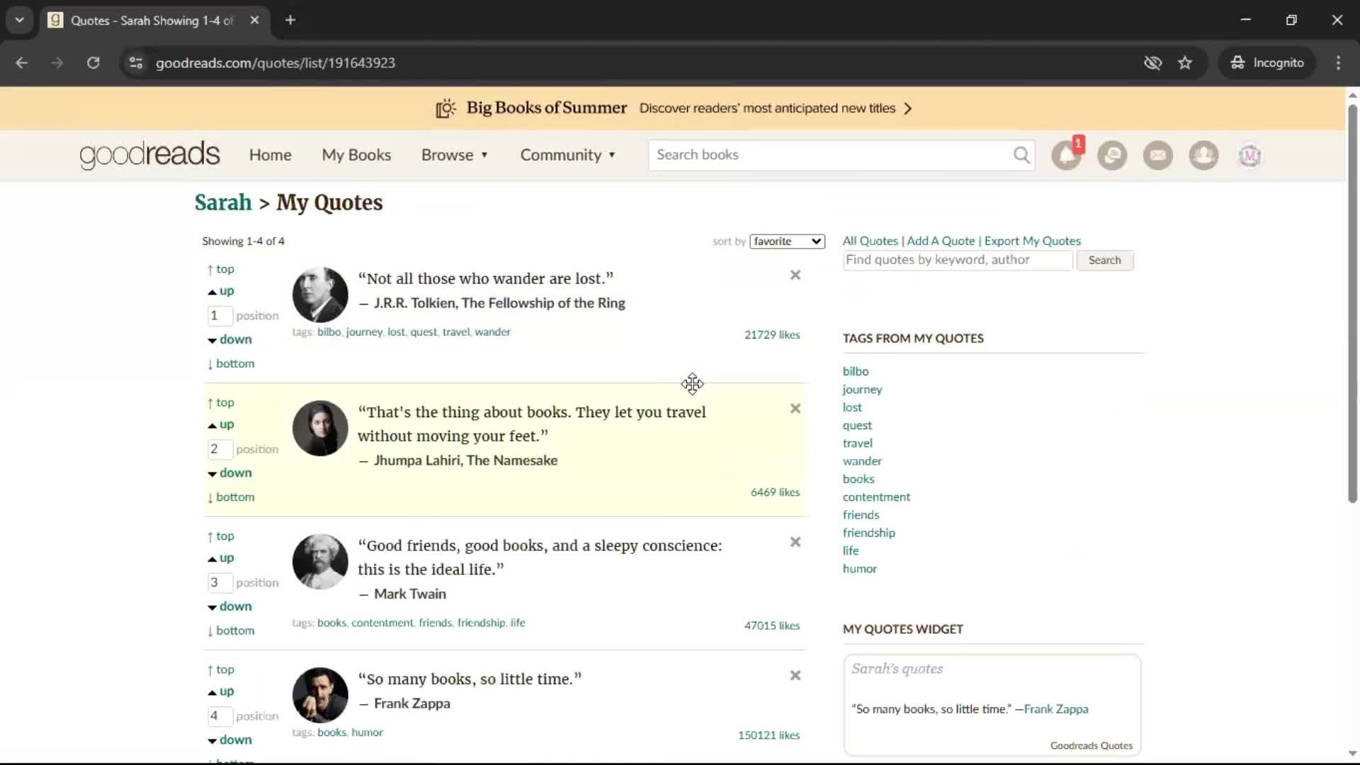
Task: Open the messages envelope icon
Action: point(1158,155)
